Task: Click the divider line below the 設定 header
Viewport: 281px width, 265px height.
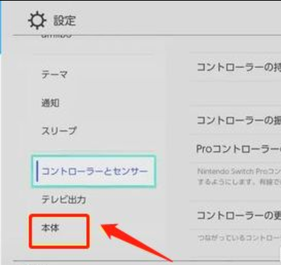Action: pyautogui.click(x=148, y=35)
